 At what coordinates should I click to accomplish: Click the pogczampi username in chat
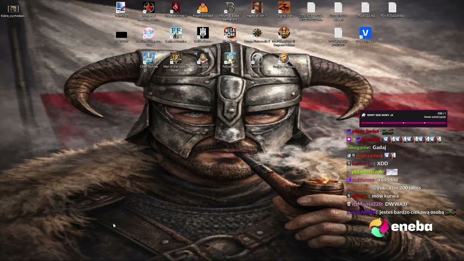[x=369, y=156]
